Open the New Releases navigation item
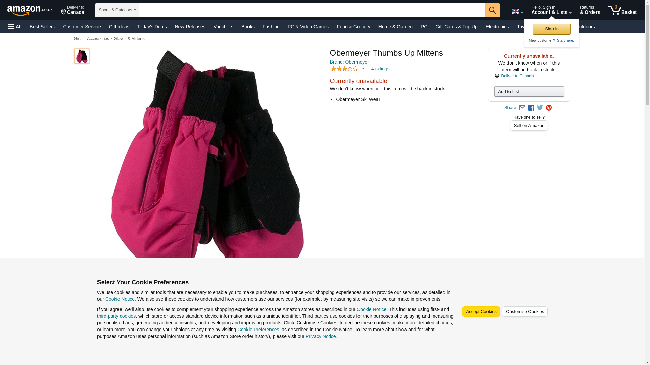650x365 pixels. pos(190,27)
